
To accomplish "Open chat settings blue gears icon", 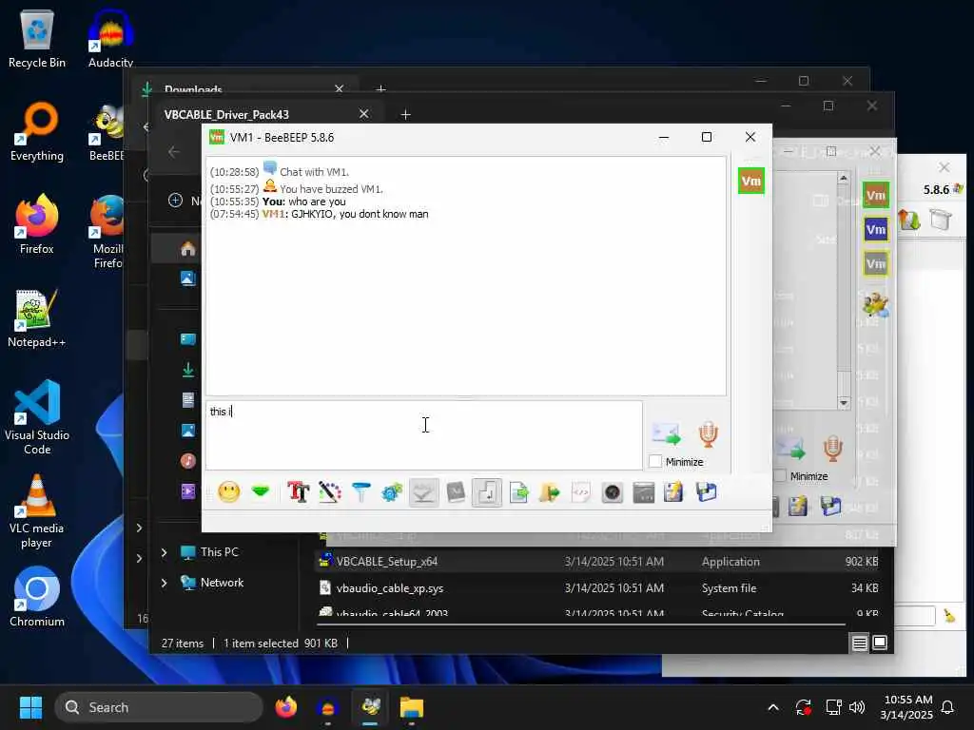I will coord(392,493).
